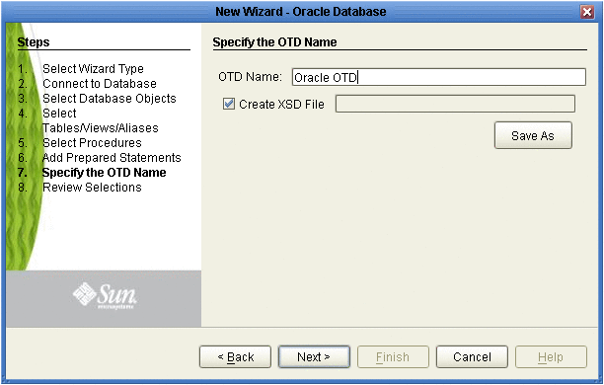The width and height of the screenshot is (604, 385).
Task: Go to the previous step with Back
Action: pos(235,357)
